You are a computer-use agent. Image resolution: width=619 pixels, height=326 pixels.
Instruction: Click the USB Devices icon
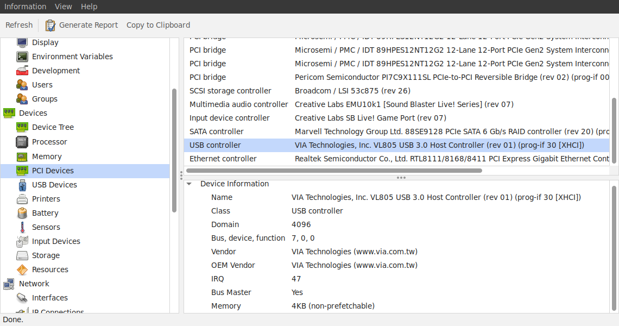pyautogui.click(x=22, y=185)
